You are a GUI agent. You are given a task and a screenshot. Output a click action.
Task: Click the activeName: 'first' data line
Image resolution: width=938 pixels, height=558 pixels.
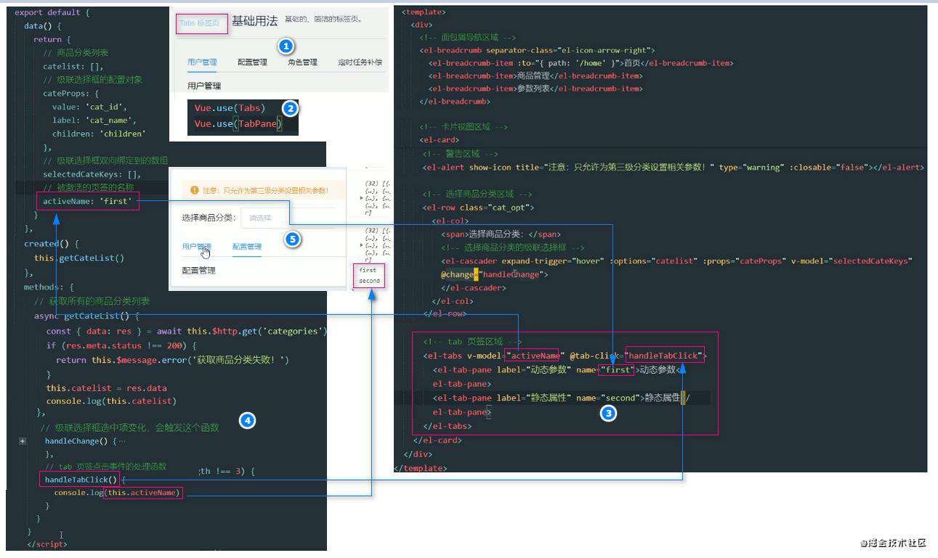(88, 201)
